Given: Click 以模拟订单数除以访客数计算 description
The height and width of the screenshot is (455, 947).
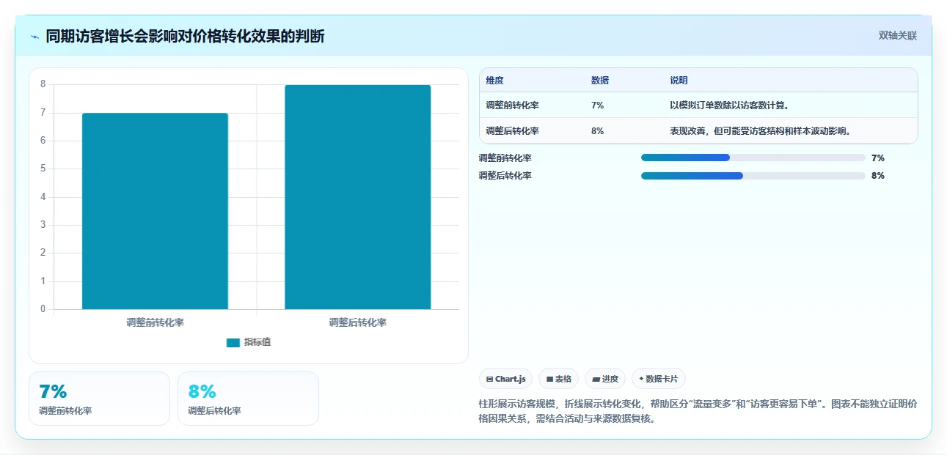Looking at the screenshot, I should 729,106.
